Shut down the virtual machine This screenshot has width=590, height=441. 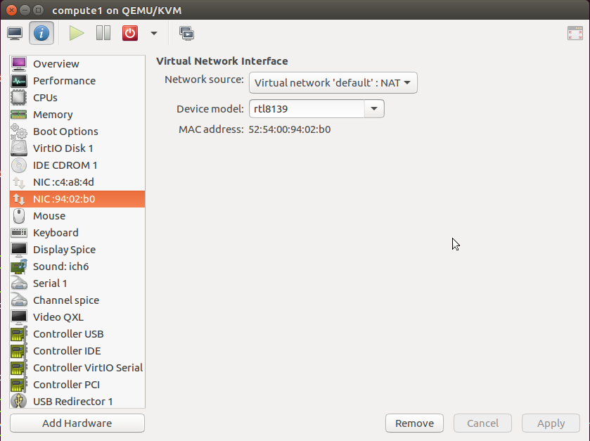pyautogui.click(x=130, y=33)
